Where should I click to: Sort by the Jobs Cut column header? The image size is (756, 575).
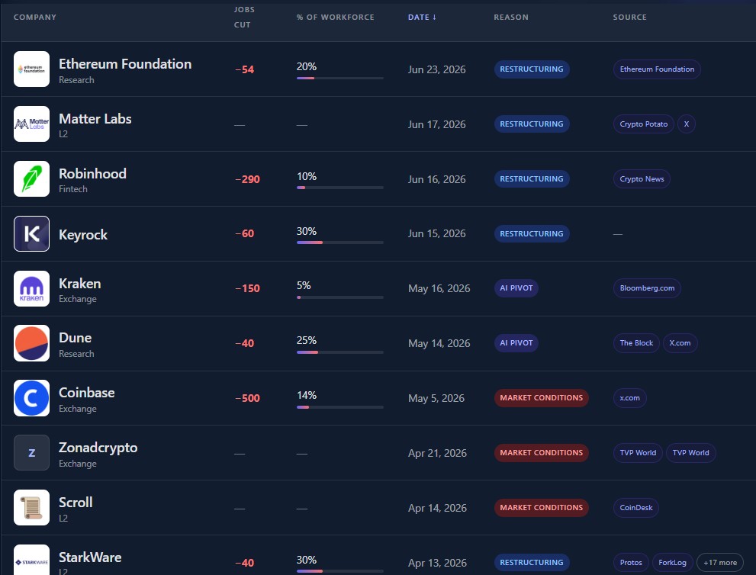click(x=244, y=17)
